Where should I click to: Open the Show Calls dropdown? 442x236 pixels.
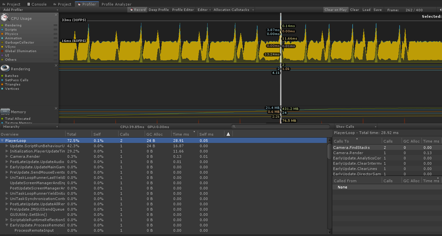tap(356, 127)
